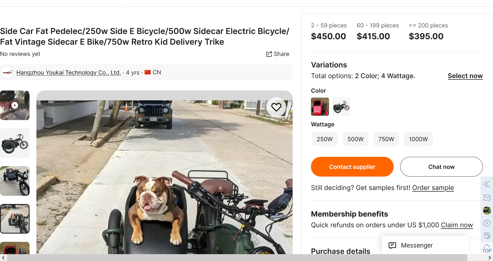493x261 pixels.
Task: Open the Select now variations link
Action: coord(465,76)
